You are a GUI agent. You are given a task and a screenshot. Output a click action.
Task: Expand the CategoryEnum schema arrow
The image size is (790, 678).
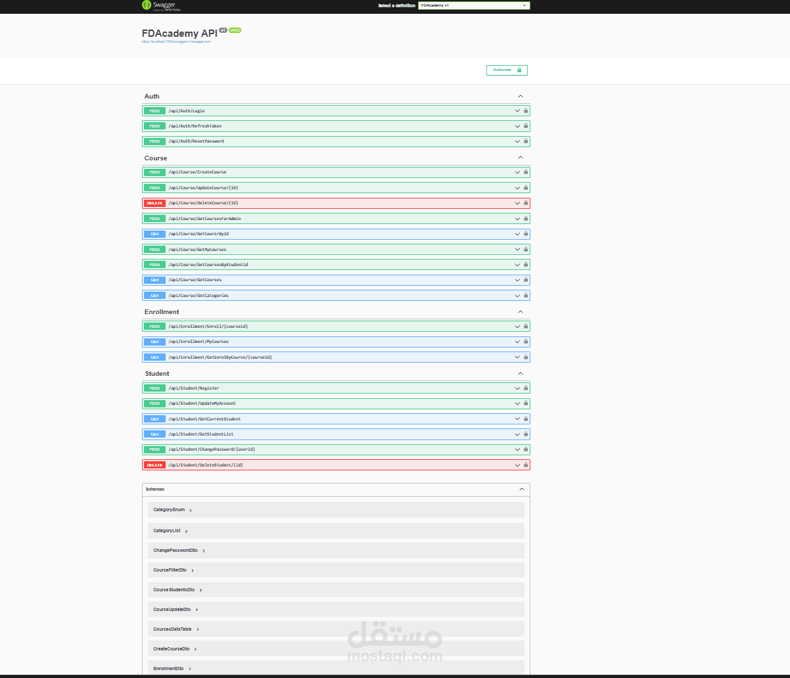pos(191,510)
